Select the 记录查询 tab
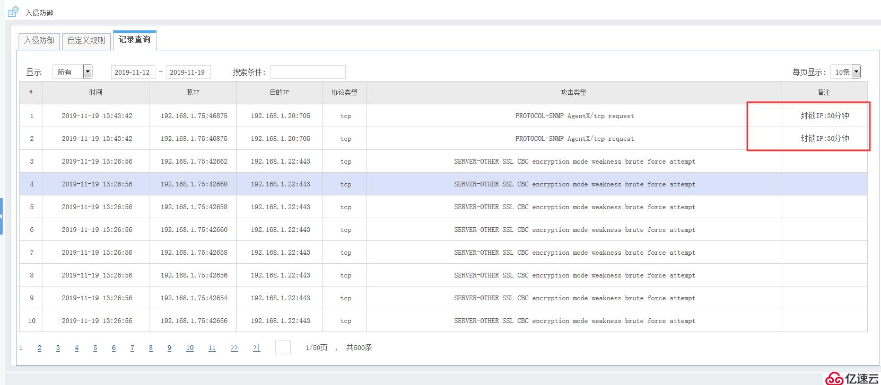 click(135, 40)
